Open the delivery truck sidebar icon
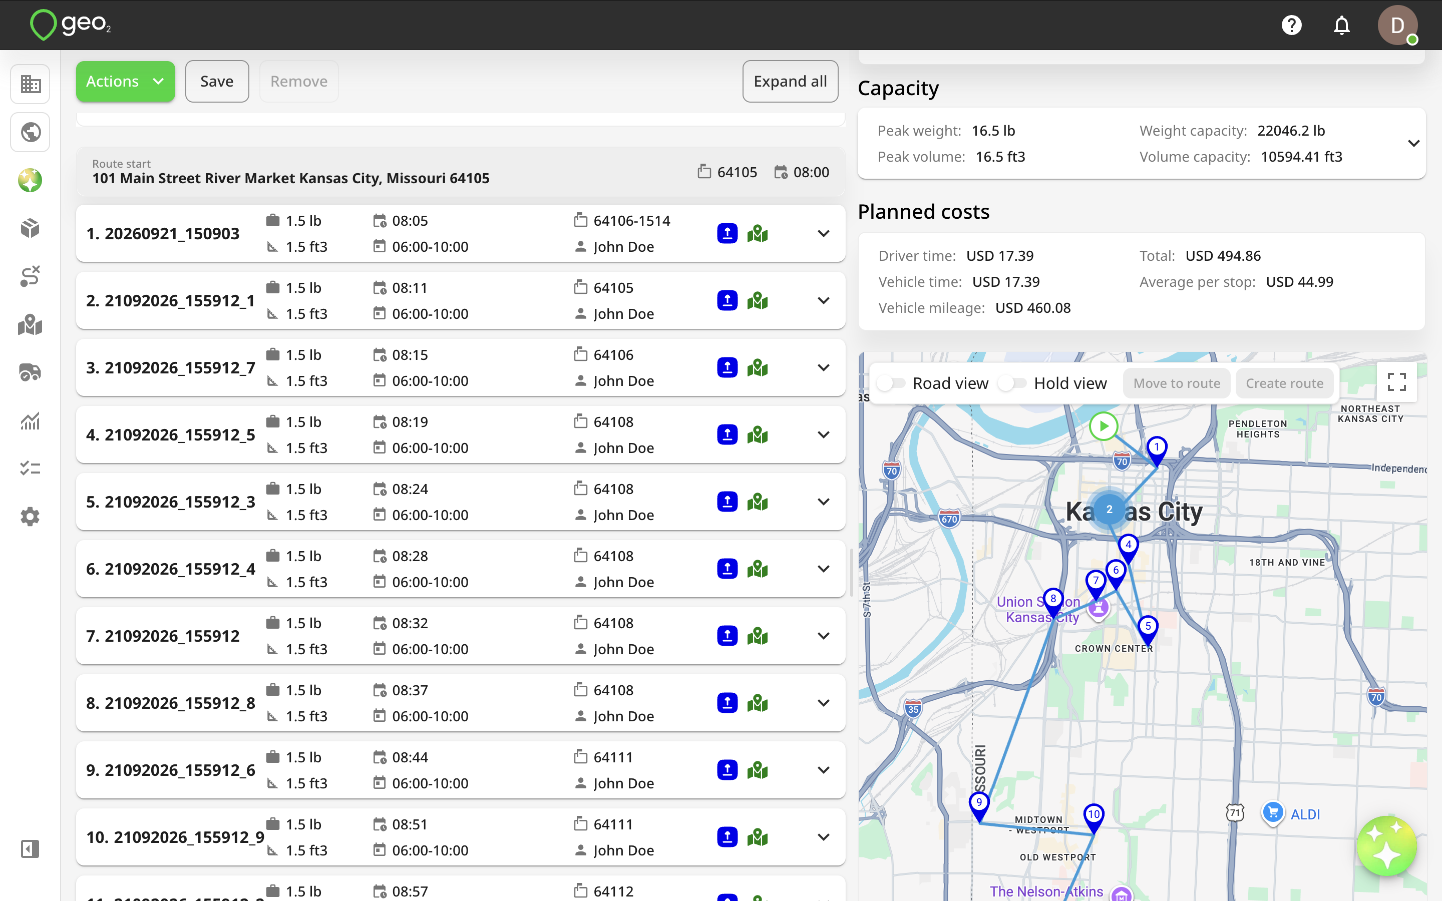Viewport: 1442px width, 901px height. (31, 373)
